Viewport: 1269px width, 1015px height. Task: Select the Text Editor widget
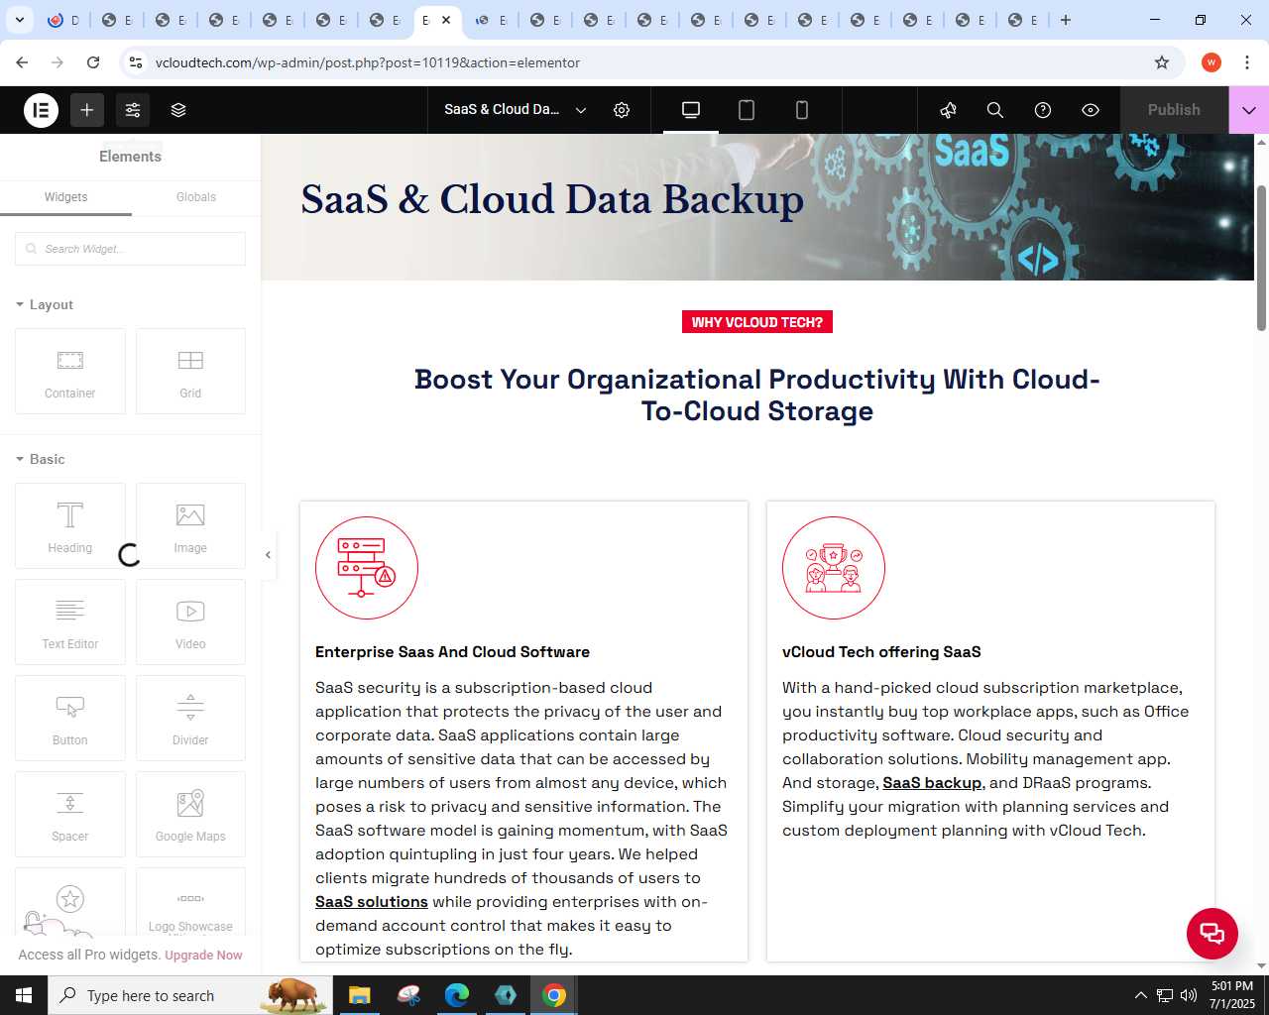coord(70,621)
